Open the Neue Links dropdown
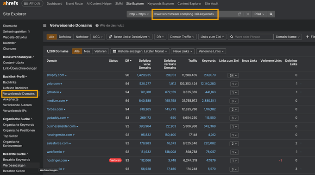The width and height of the screenshot is (315, 175). click(x=183, y=52)
